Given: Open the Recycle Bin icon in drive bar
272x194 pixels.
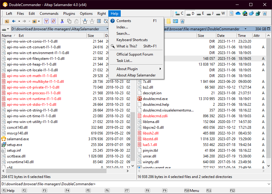Looking at the screenshot, I should [264, 13].
